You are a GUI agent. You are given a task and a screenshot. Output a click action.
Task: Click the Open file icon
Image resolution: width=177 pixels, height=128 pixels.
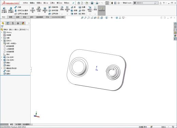point(87,3)
